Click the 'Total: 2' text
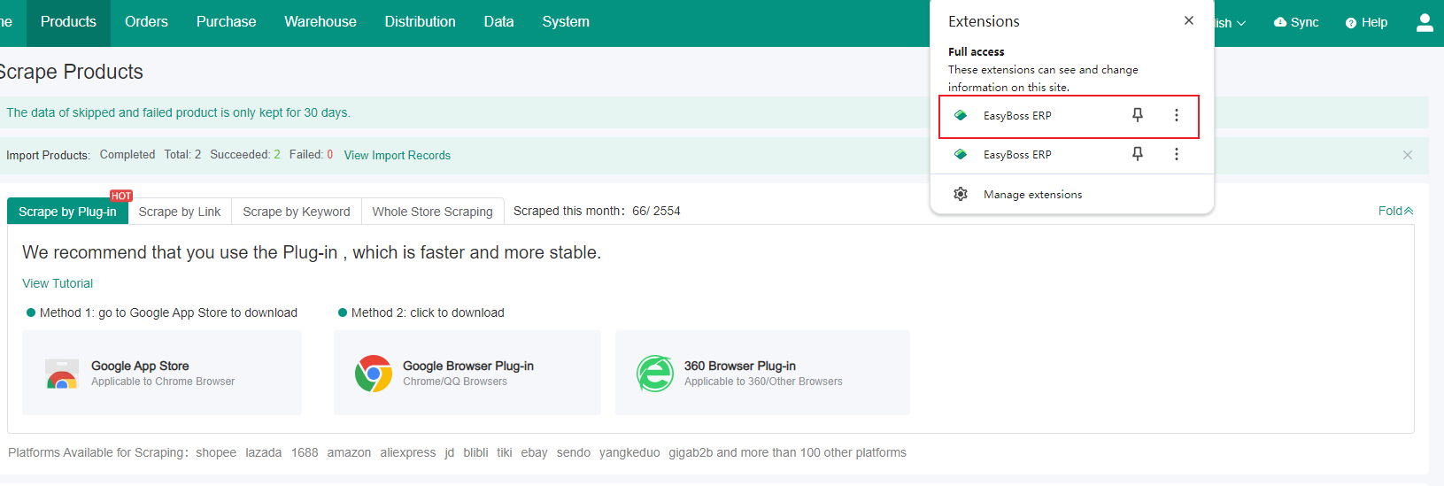This screenshot has height=486, width=1444. click(x=182, y=154)
